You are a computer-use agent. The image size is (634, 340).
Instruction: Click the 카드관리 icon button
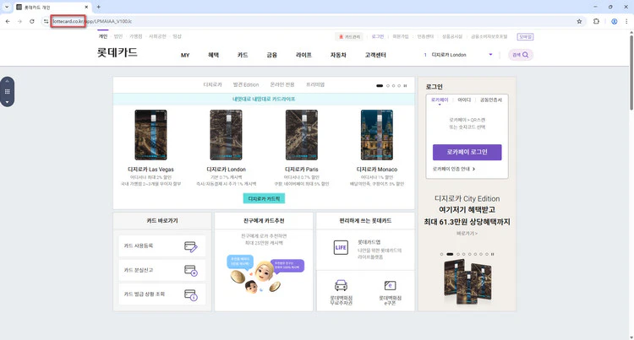349,37
